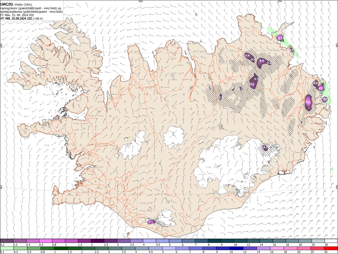This screenshot has height=254, width=338.
Task: Click the 66N latitude label on right edge
Action: tap(337, 45)
